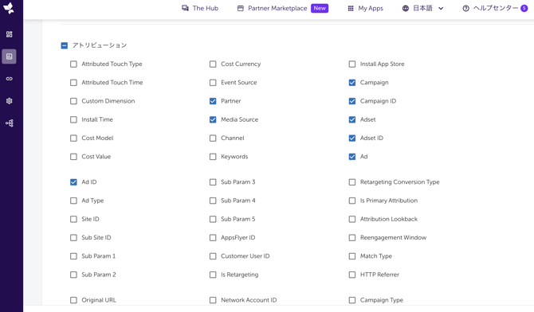This screenshot has height=312, width=534.
Task: Check the Event Source checkbox
Action: (x=213, y=83)
